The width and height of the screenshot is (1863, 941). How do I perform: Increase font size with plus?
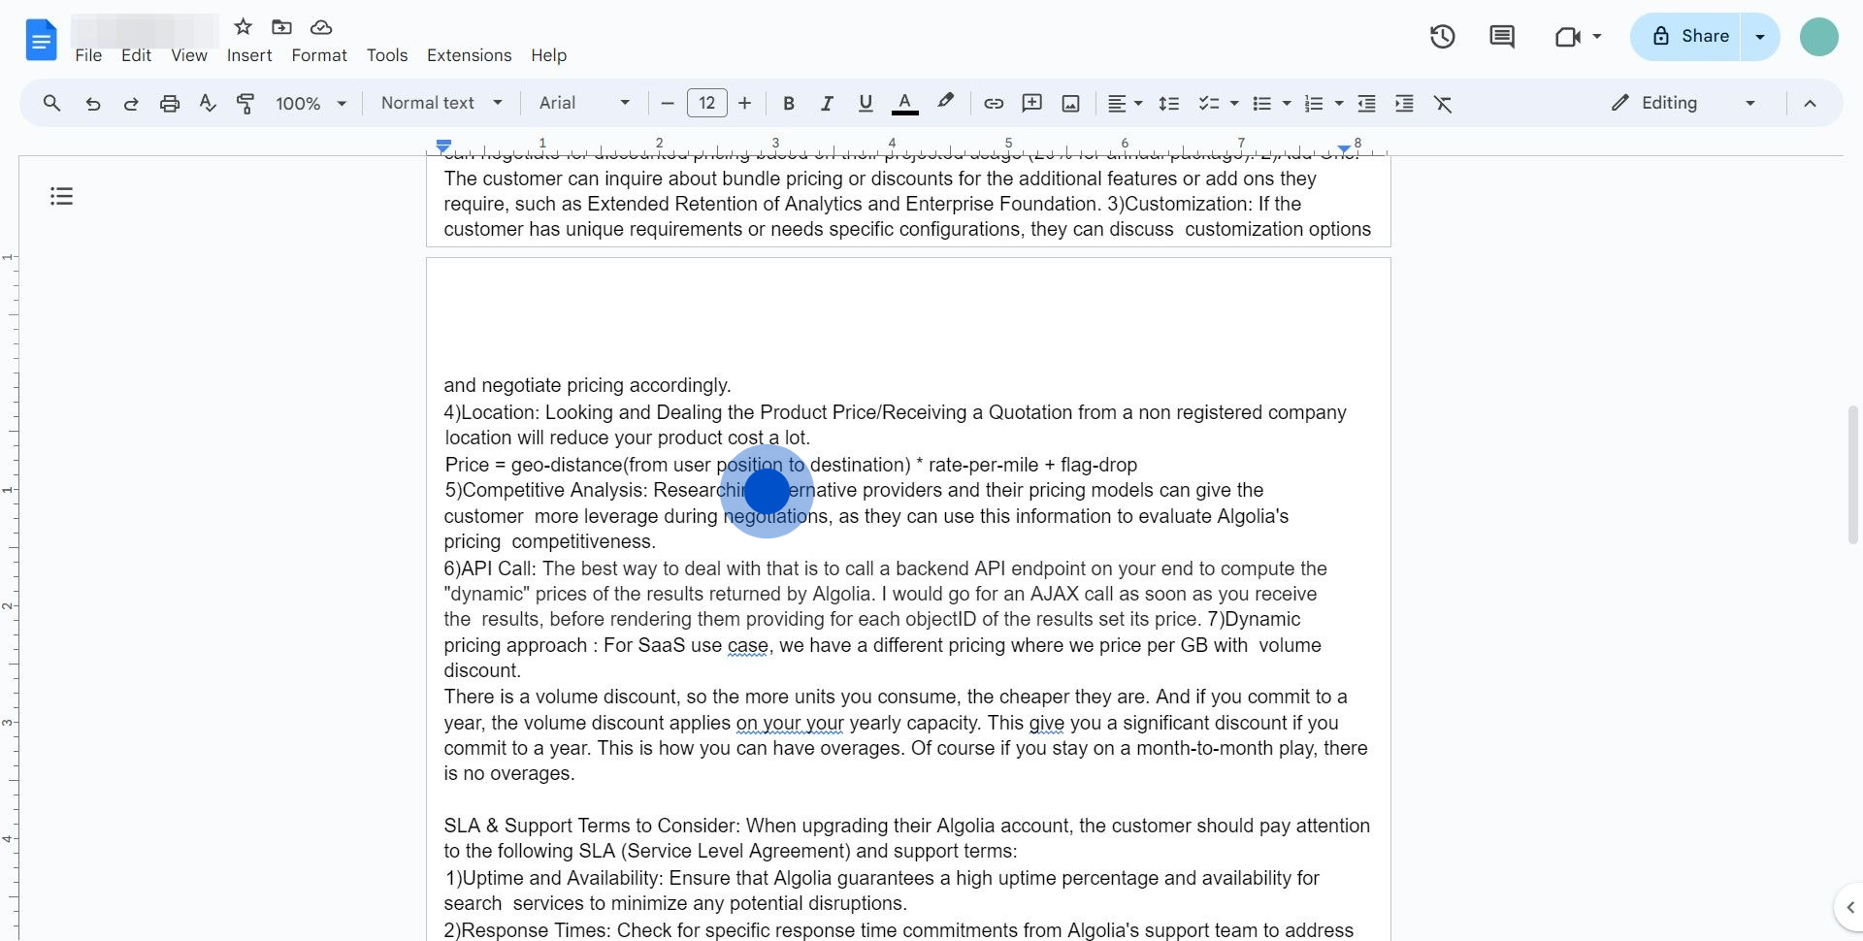point(744,103)
